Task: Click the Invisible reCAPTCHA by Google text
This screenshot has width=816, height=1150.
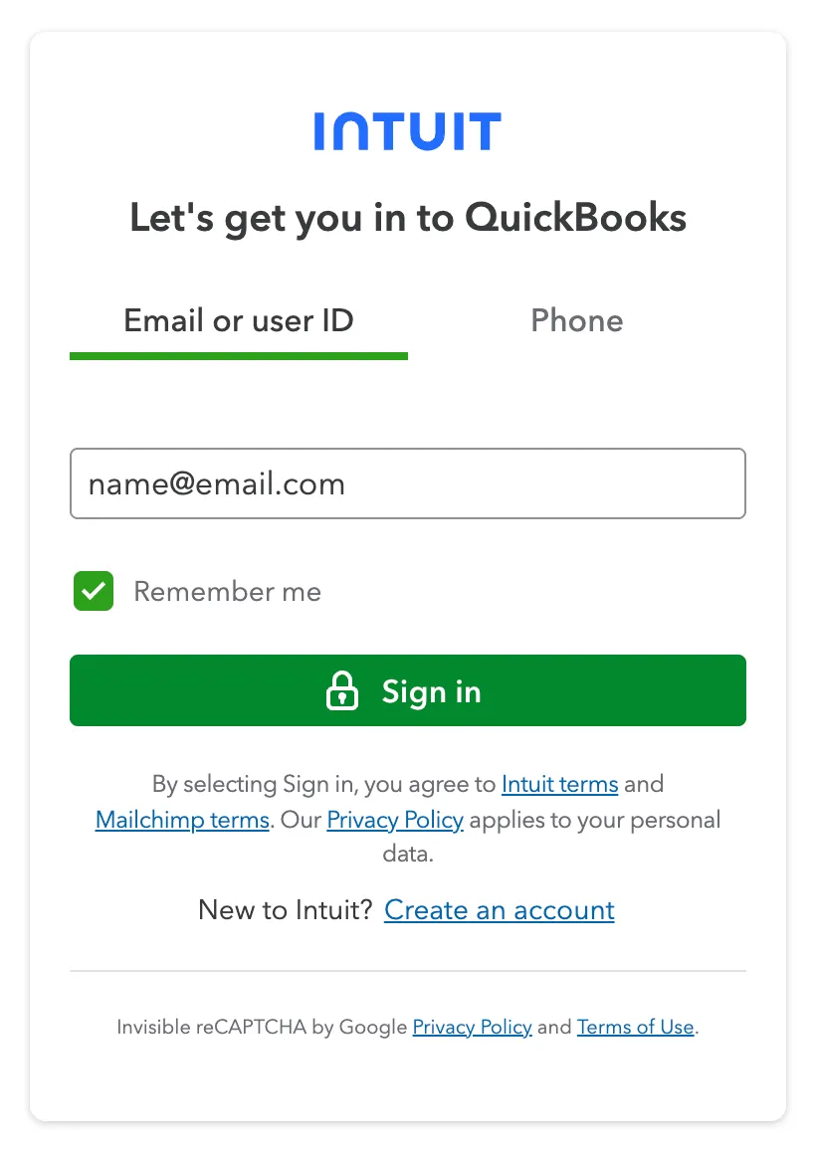Action: [262, 1027]
